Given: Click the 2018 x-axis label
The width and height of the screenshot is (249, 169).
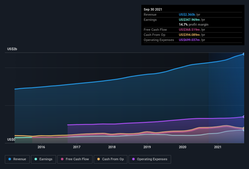Looking at the screenshot, I should pos(112,147).
